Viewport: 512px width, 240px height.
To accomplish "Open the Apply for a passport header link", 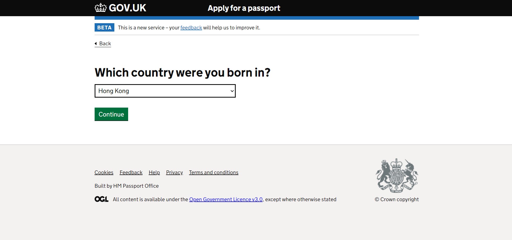I will tap(244, 8).
